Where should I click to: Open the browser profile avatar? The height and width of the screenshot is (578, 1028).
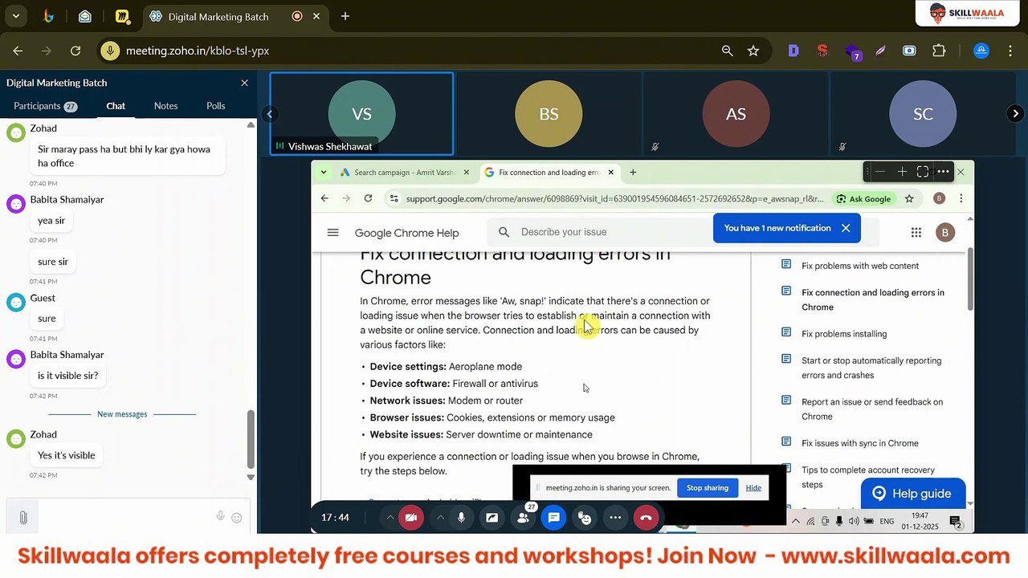981,51
